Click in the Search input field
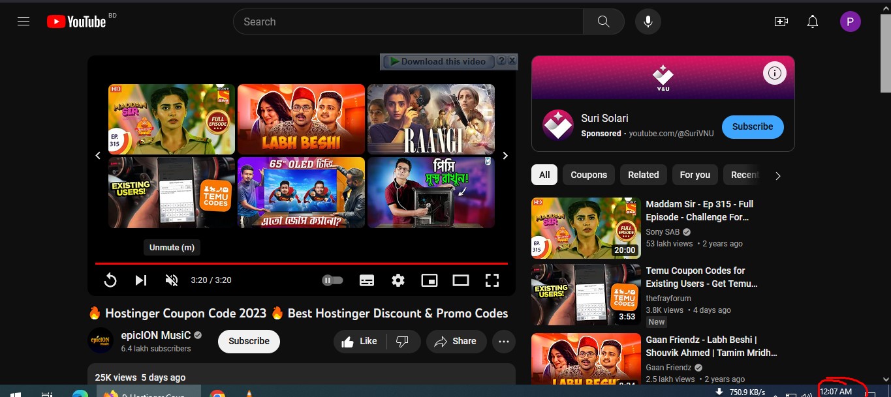 (408, 22)
